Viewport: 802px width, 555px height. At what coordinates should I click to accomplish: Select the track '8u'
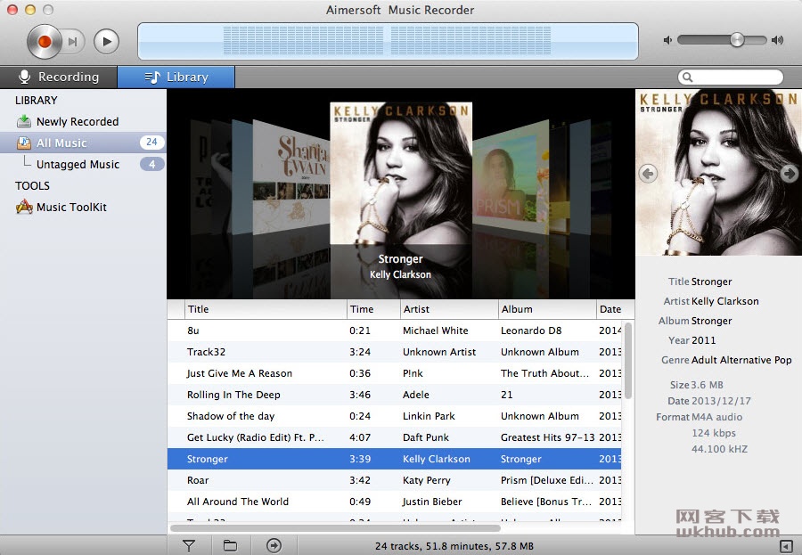395,331
